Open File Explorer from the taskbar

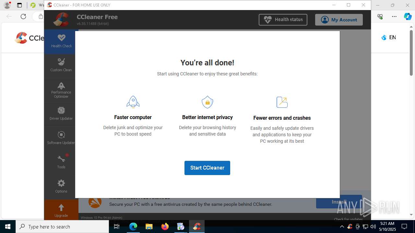[x=149, y=227]
